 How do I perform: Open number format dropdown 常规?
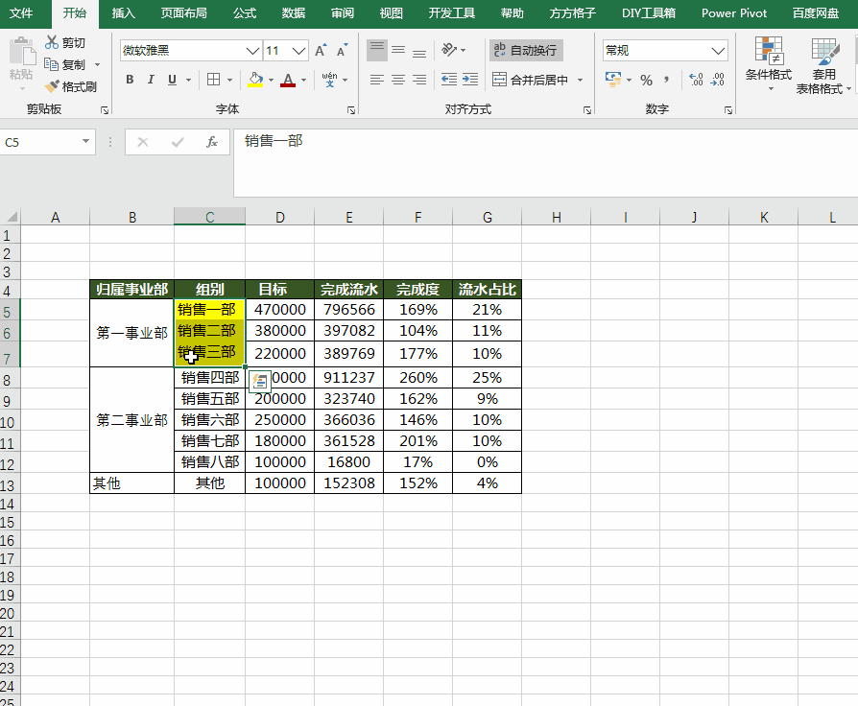click(x=718, y=51)
